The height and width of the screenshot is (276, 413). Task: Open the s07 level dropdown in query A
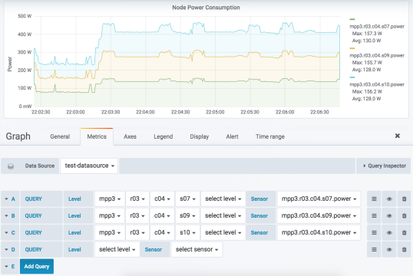point(187,199)
